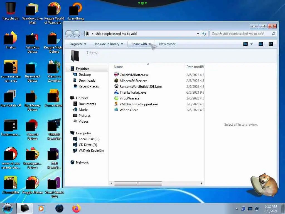Open Pictures library
285x214 pixels.
[85, 115]
